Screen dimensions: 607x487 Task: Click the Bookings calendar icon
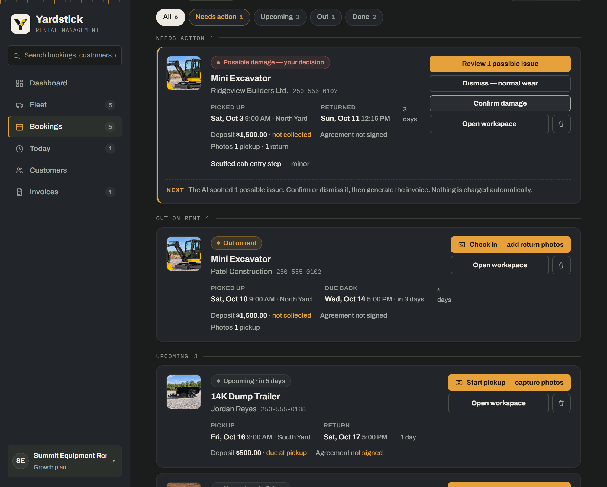pos(20,127)
